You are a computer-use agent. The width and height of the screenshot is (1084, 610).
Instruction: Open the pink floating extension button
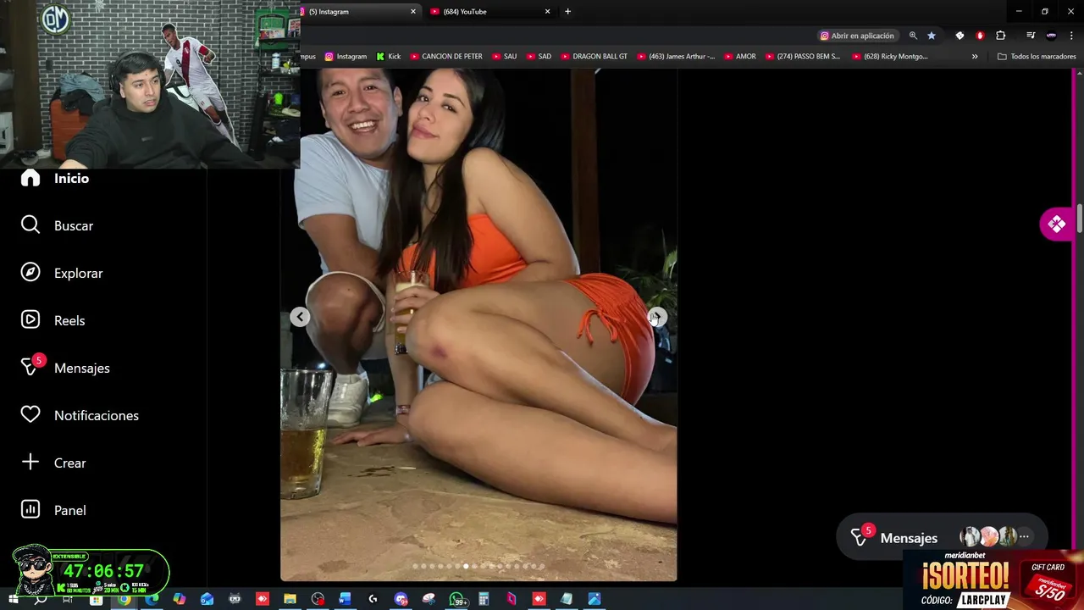(1057, 225)
